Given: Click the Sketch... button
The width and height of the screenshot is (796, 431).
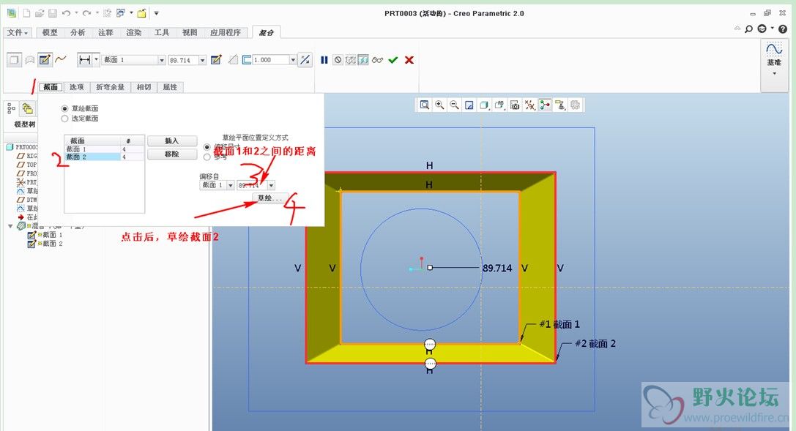Looking at the screenshot, I should (269, 198).
